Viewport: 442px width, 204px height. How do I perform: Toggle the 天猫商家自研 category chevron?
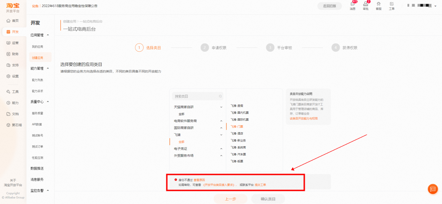pos(221,107)
